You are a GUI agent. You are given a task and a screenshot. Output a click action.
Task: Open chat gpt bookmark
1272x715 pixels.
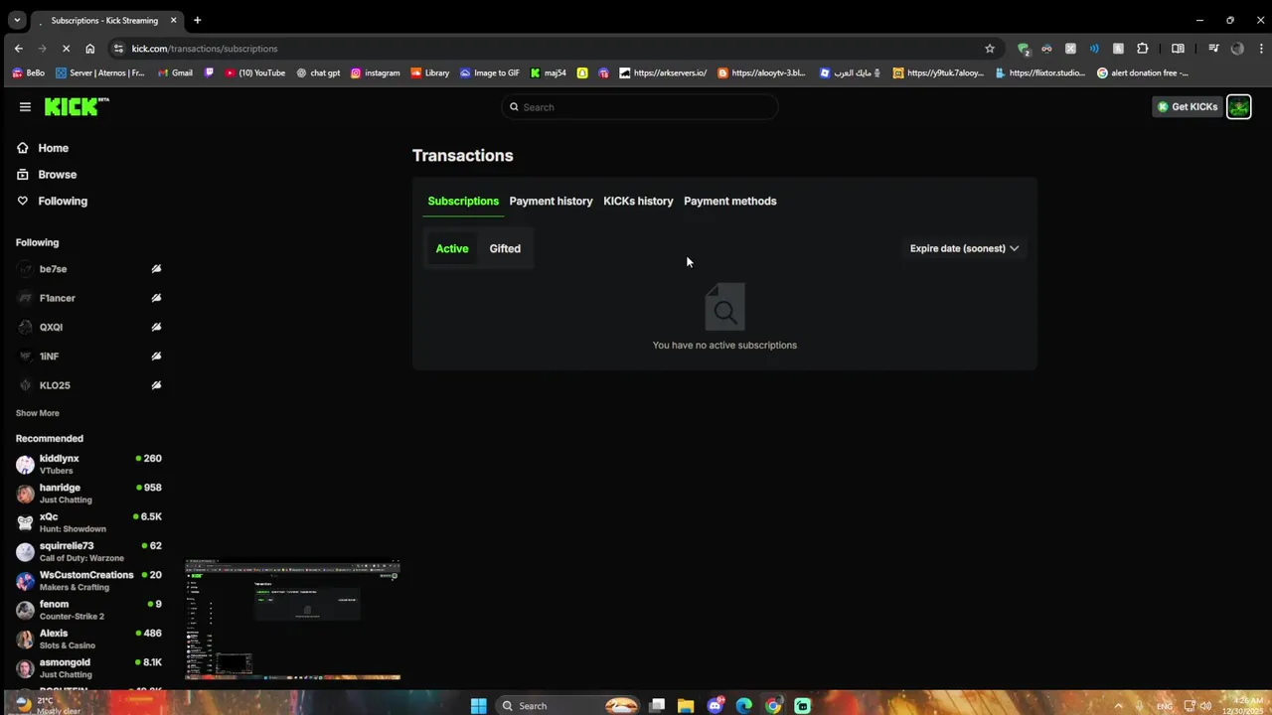pos(318,72)
